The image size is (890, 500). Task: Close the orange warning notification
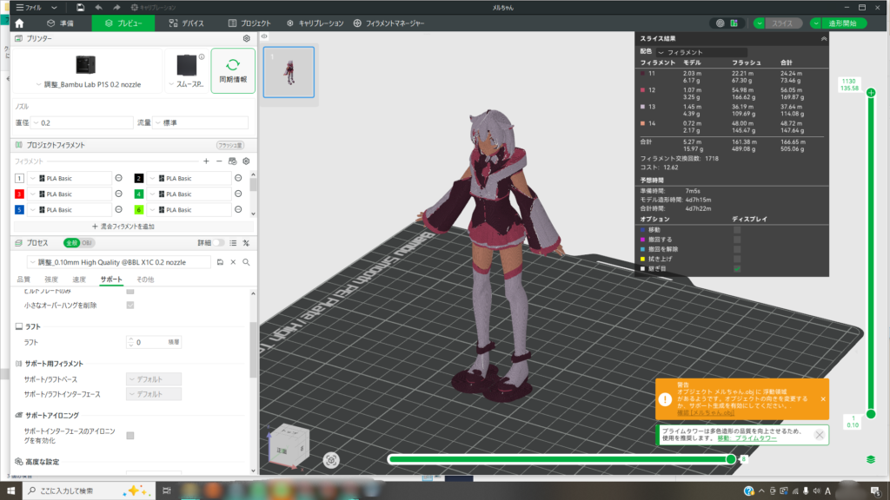[823, 399]
